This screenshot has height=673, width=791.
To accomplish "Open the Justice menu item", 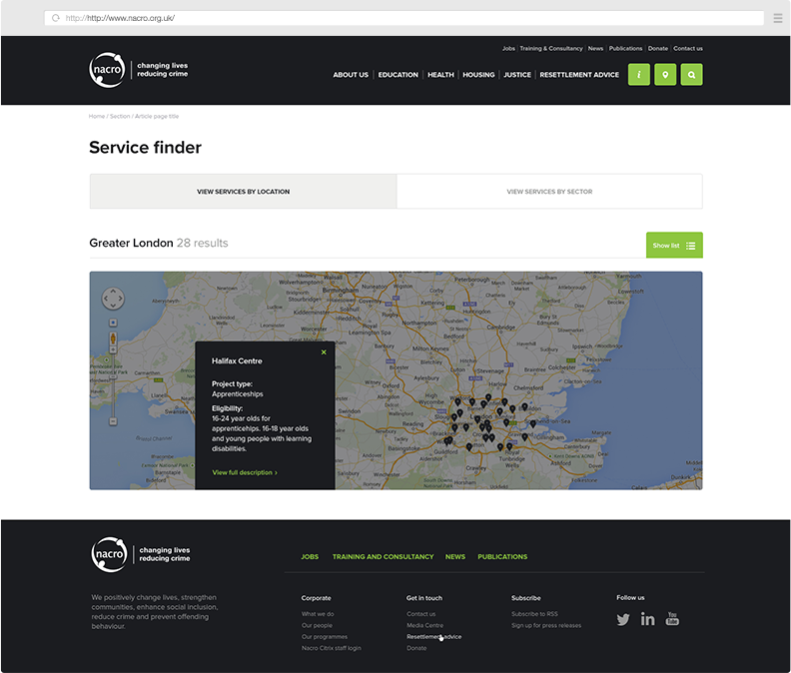I will point(517,75).
